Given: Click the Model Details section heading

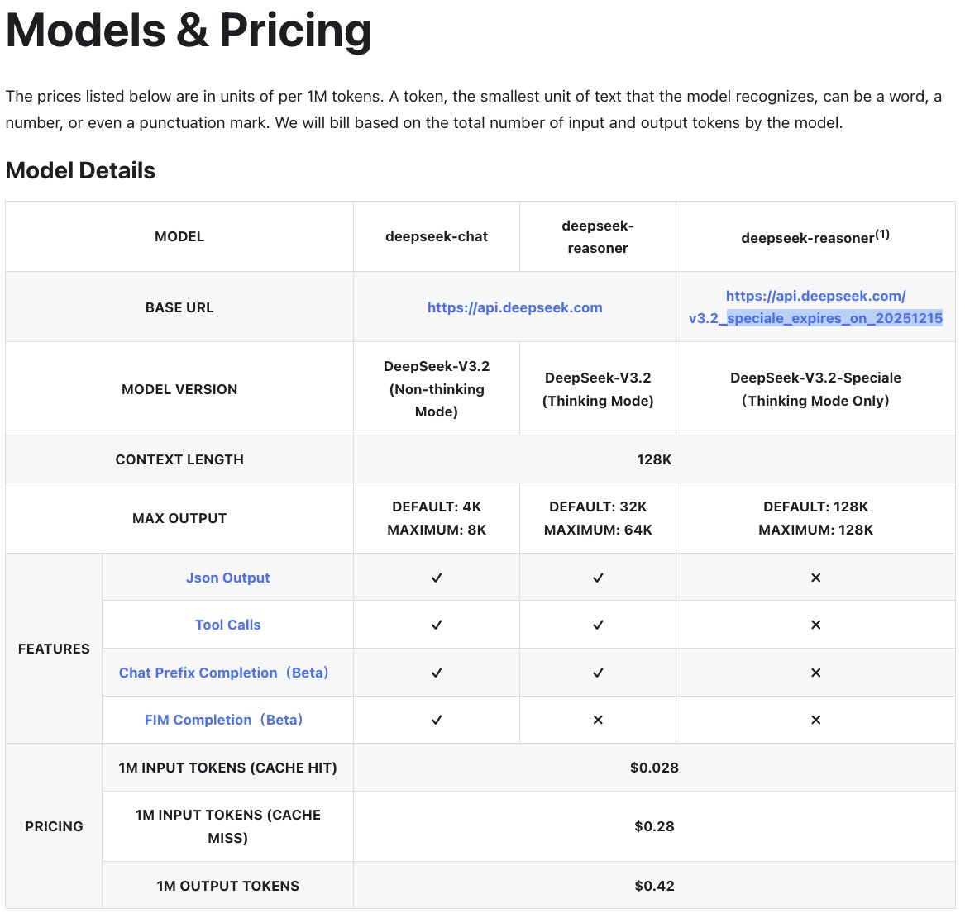Looking at the screenshot, I should click(80, 170).
